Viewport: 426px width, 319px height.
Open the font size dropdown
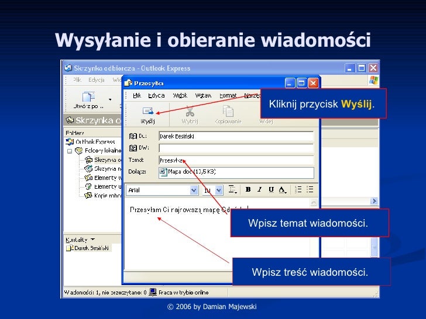point(219,190)
